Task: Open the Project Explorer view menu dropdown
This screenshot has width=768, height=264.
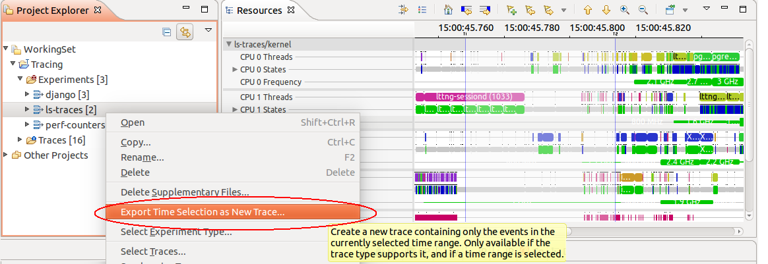Action: point(208,30)
